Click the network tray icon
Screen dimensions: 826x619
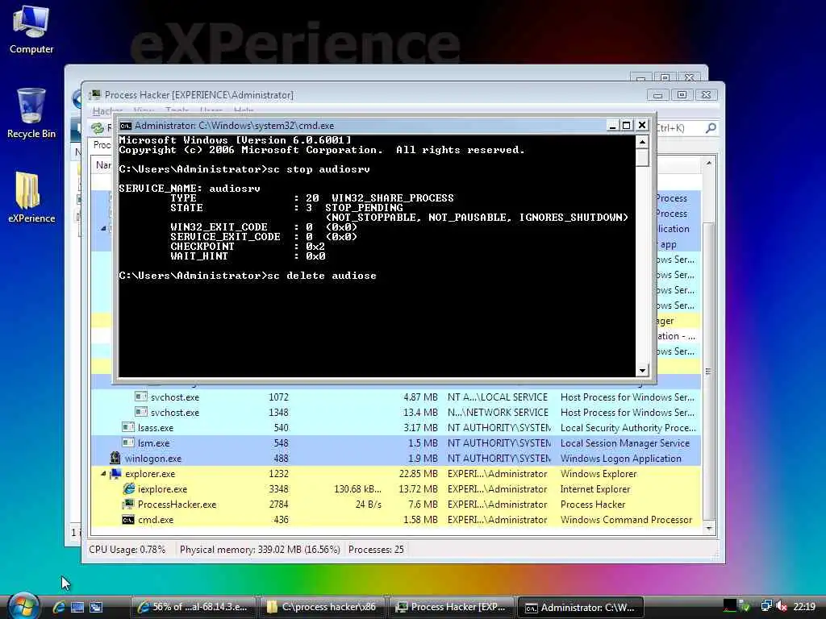click(766, 607)
